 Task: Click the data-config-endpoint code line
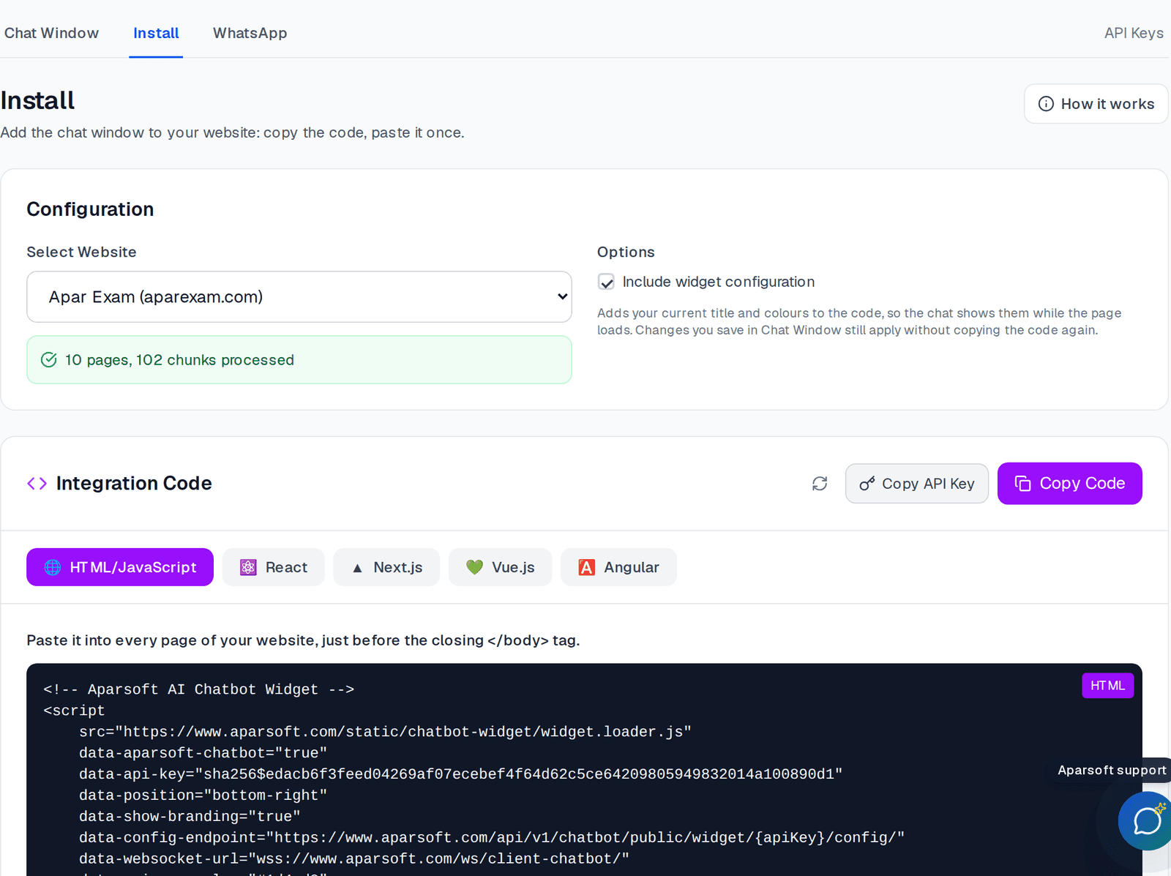492,837
